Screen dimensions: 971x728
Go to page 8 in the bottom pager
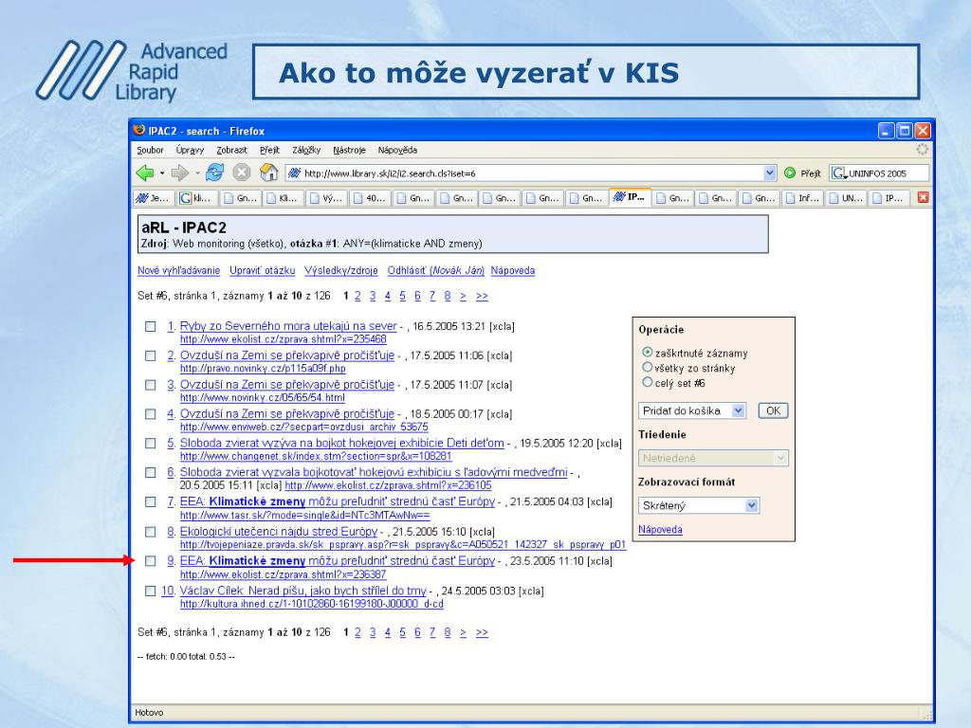click(x=448, y=632)
